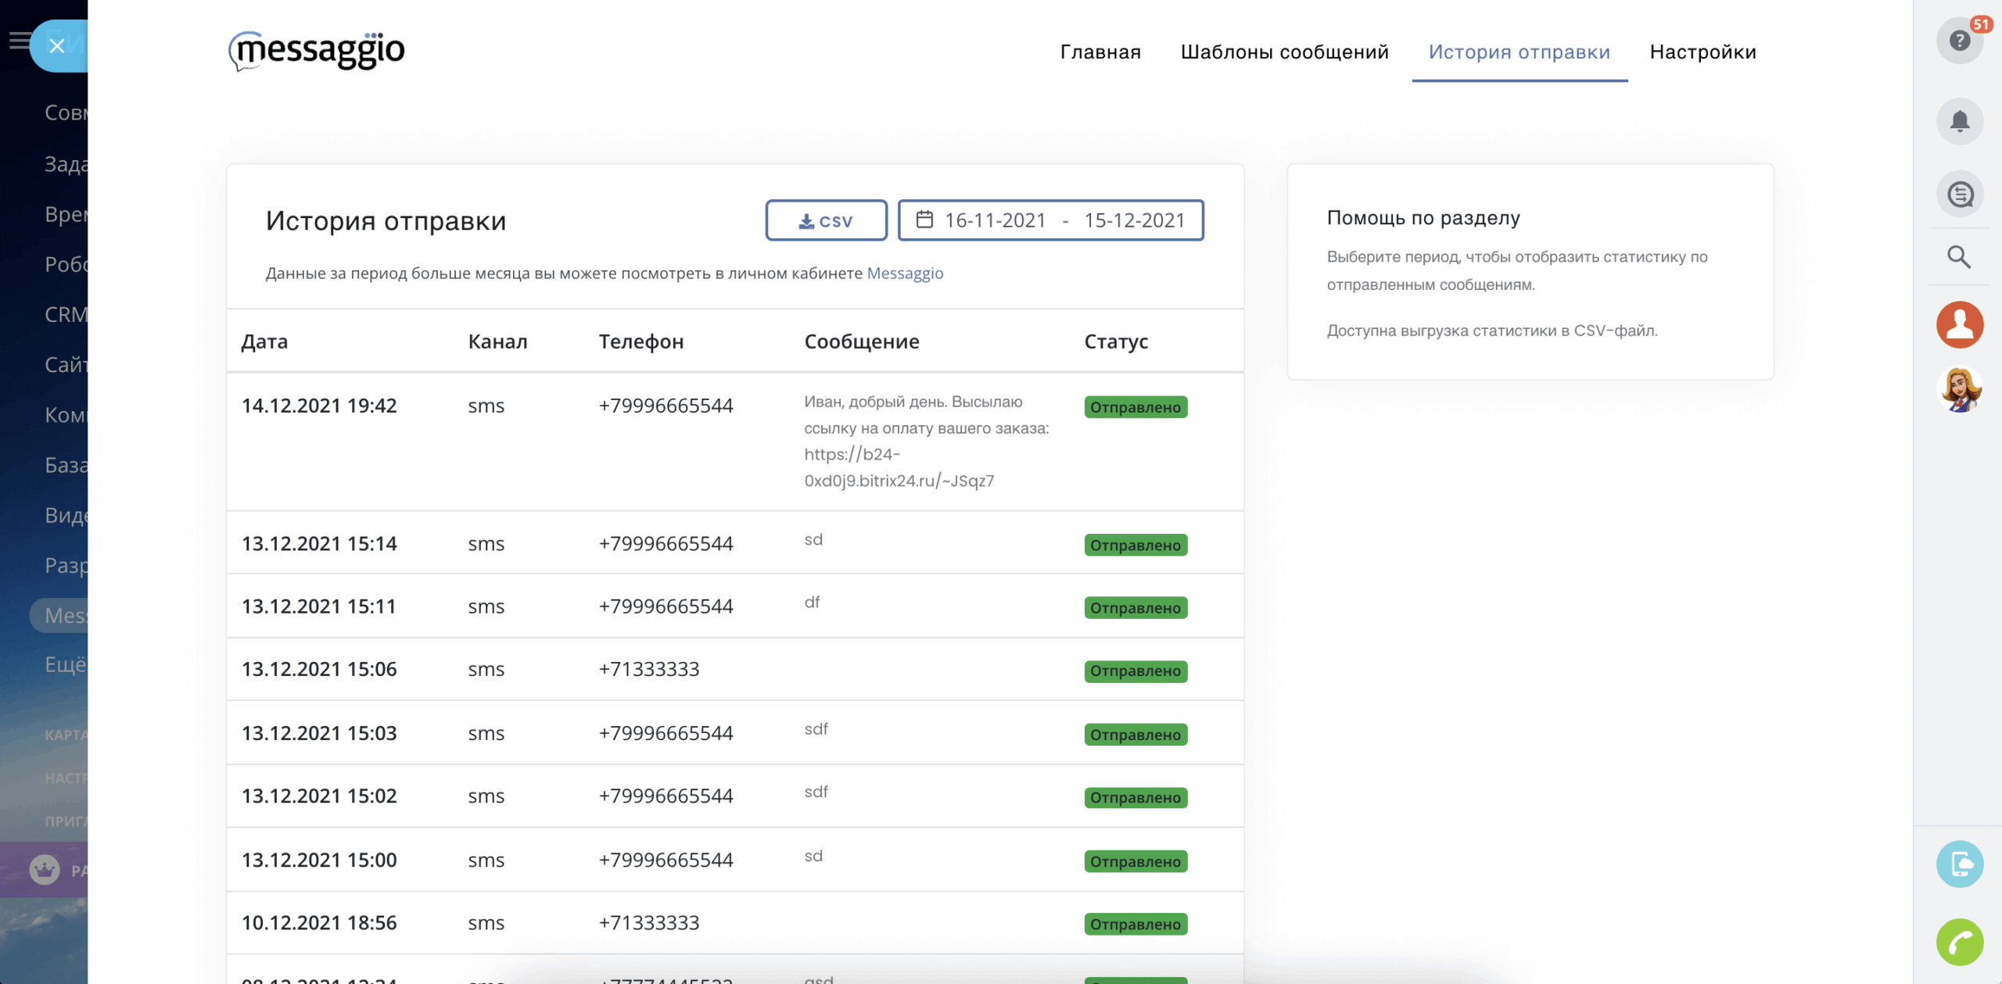
Task: Open the chat messenger icon
Action: click(1959, 194)
